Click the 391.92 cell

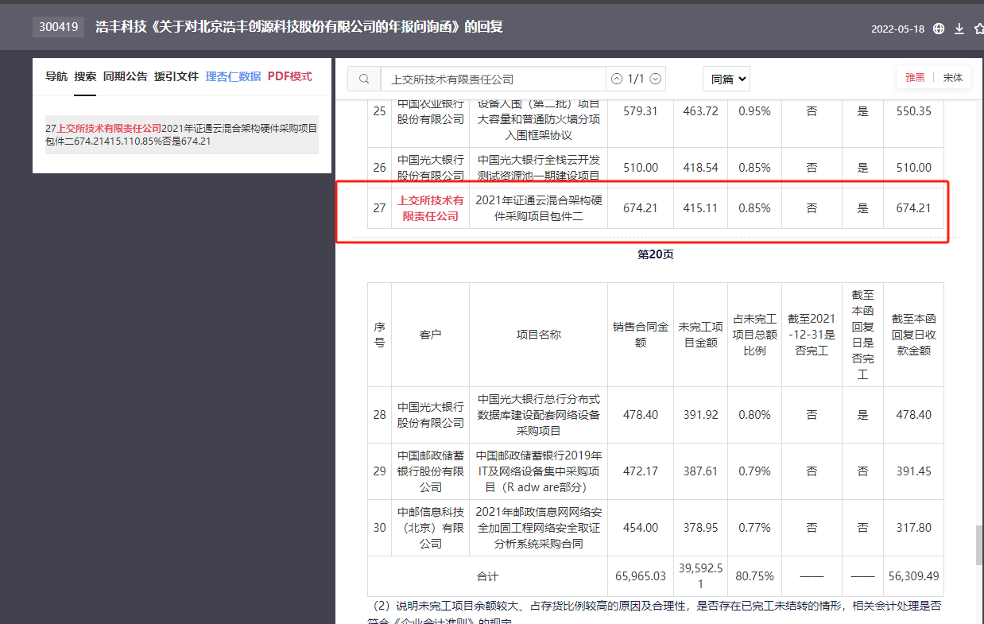700,415
